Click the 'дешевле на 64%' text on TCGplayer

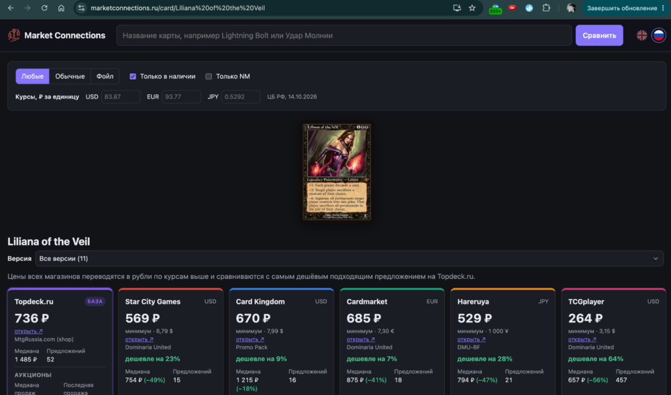click(596, 359)
